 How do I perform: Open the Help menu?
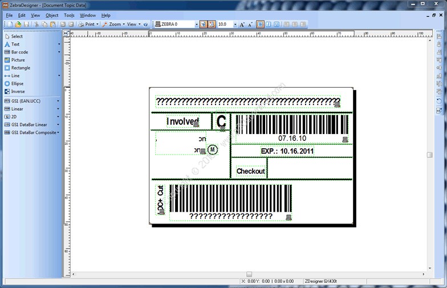[106, 15]
